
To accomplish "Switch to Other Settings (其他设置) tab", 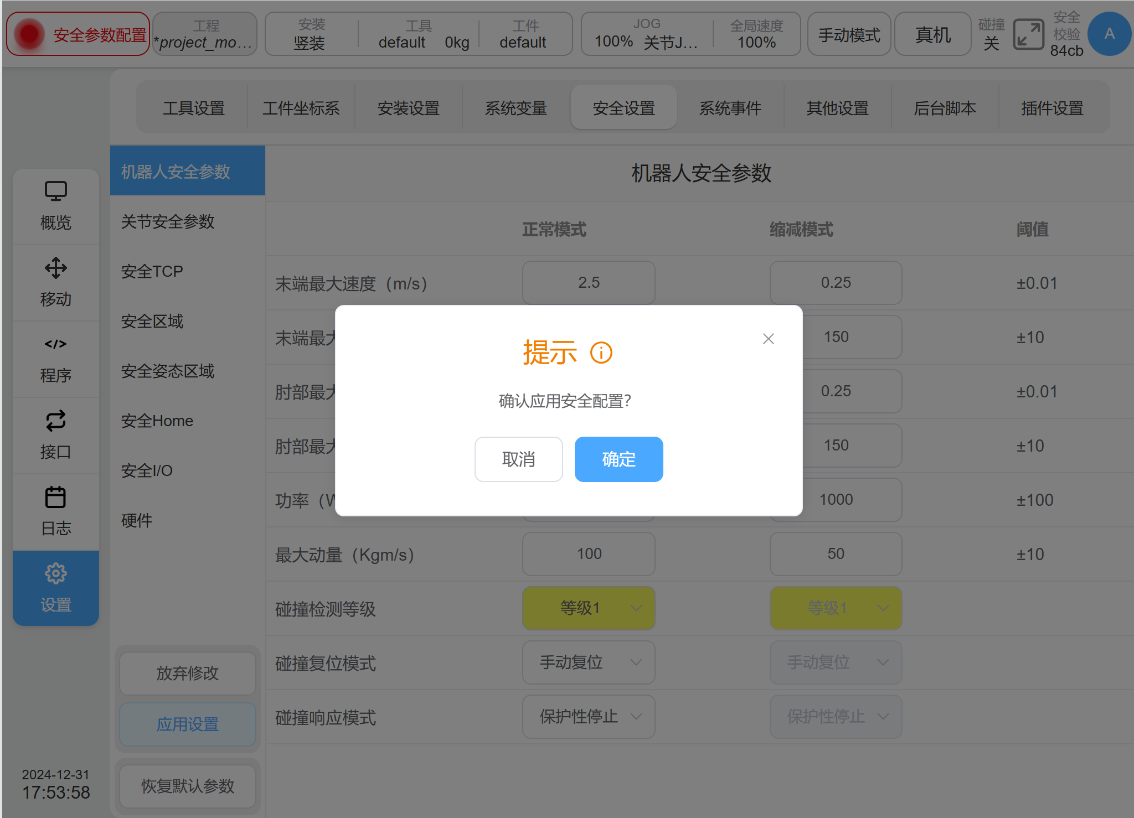I will click(838, 108).
